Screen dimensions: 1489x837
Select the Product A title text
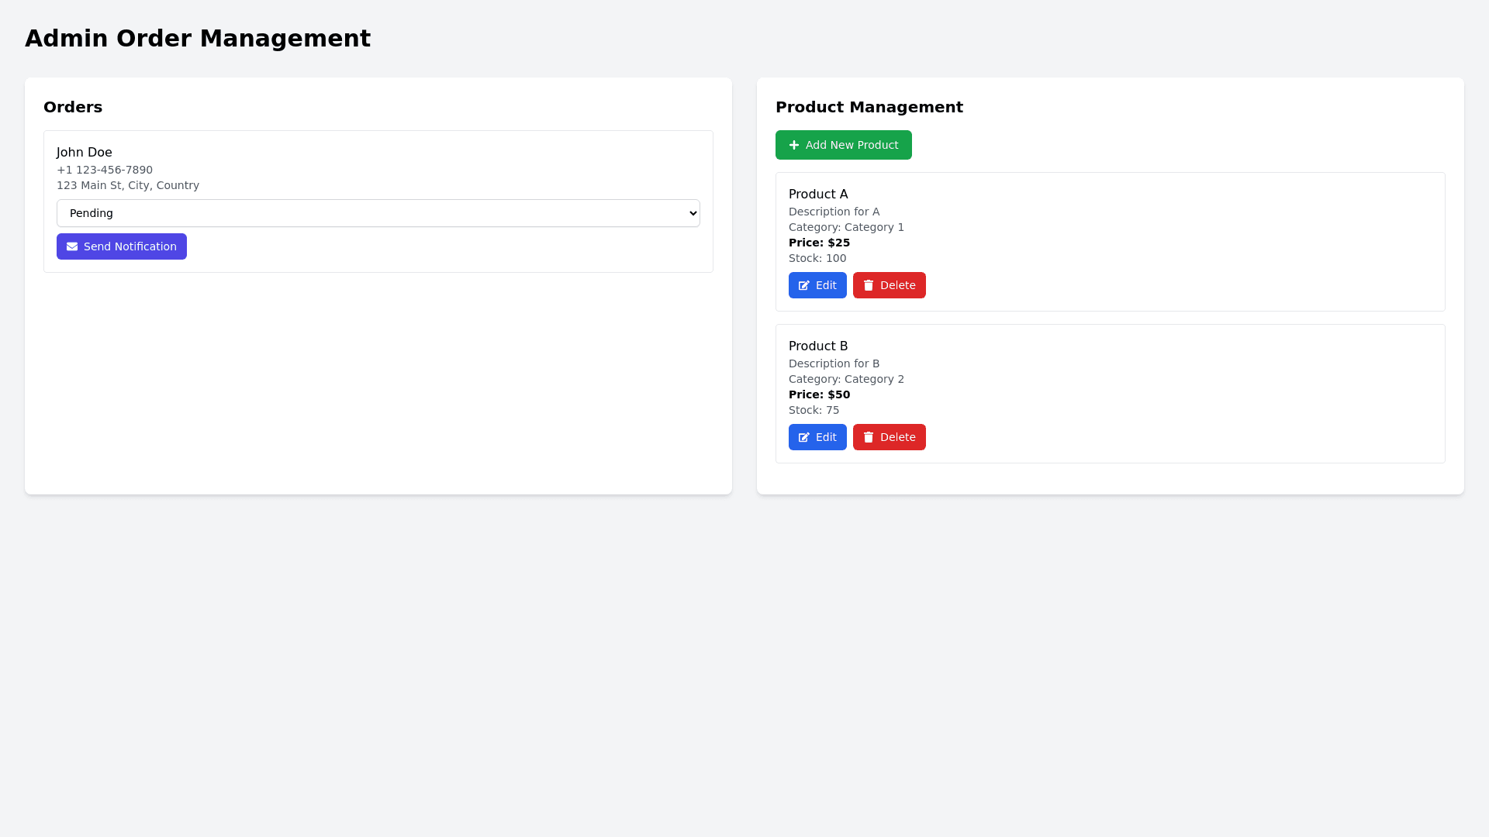[818, 195]
